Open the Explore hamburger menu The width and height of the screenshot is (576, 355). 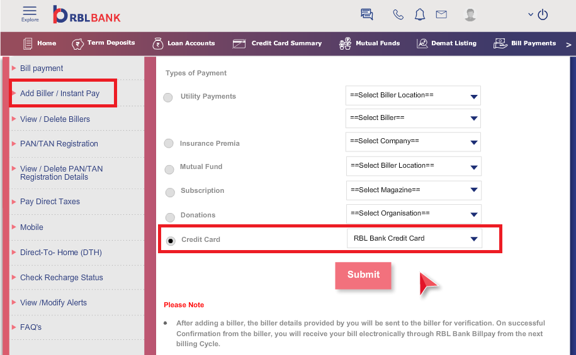coord(30,14)
